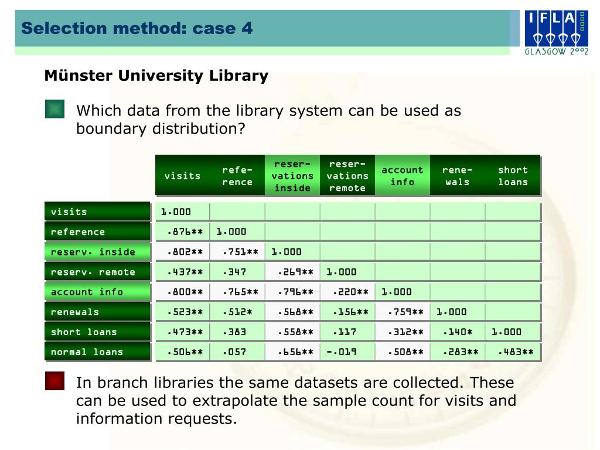The width and height of the screenshot is (600, 450).
Task: Click the highlighted 'reserv. inside' row label
Action: pyautogui.click(x=98, y=252)
